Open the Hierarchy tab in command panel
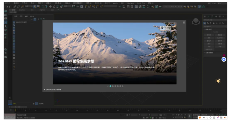The width and height of the screenshot is (230, 124). (x=212, y=16)
